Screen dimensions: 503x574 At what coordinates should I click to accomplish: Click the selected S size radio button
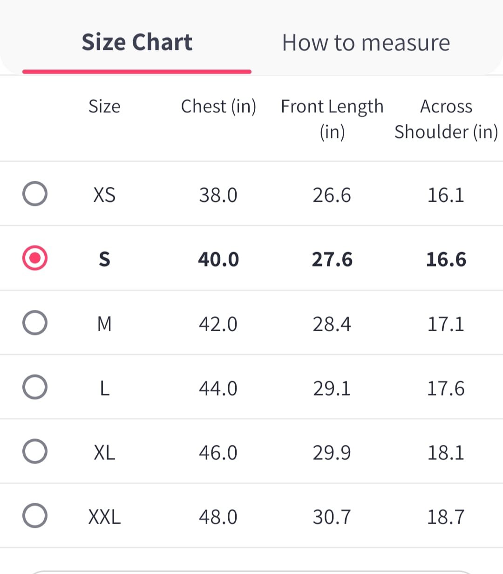point(35,258)
